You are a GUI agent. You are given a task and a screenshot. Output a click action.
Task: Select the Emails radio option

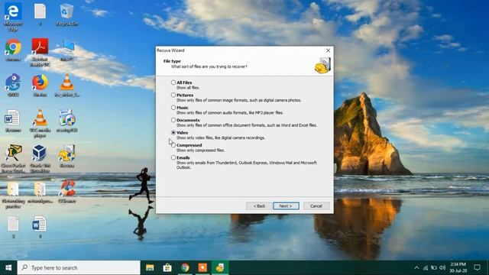[173, 157]
